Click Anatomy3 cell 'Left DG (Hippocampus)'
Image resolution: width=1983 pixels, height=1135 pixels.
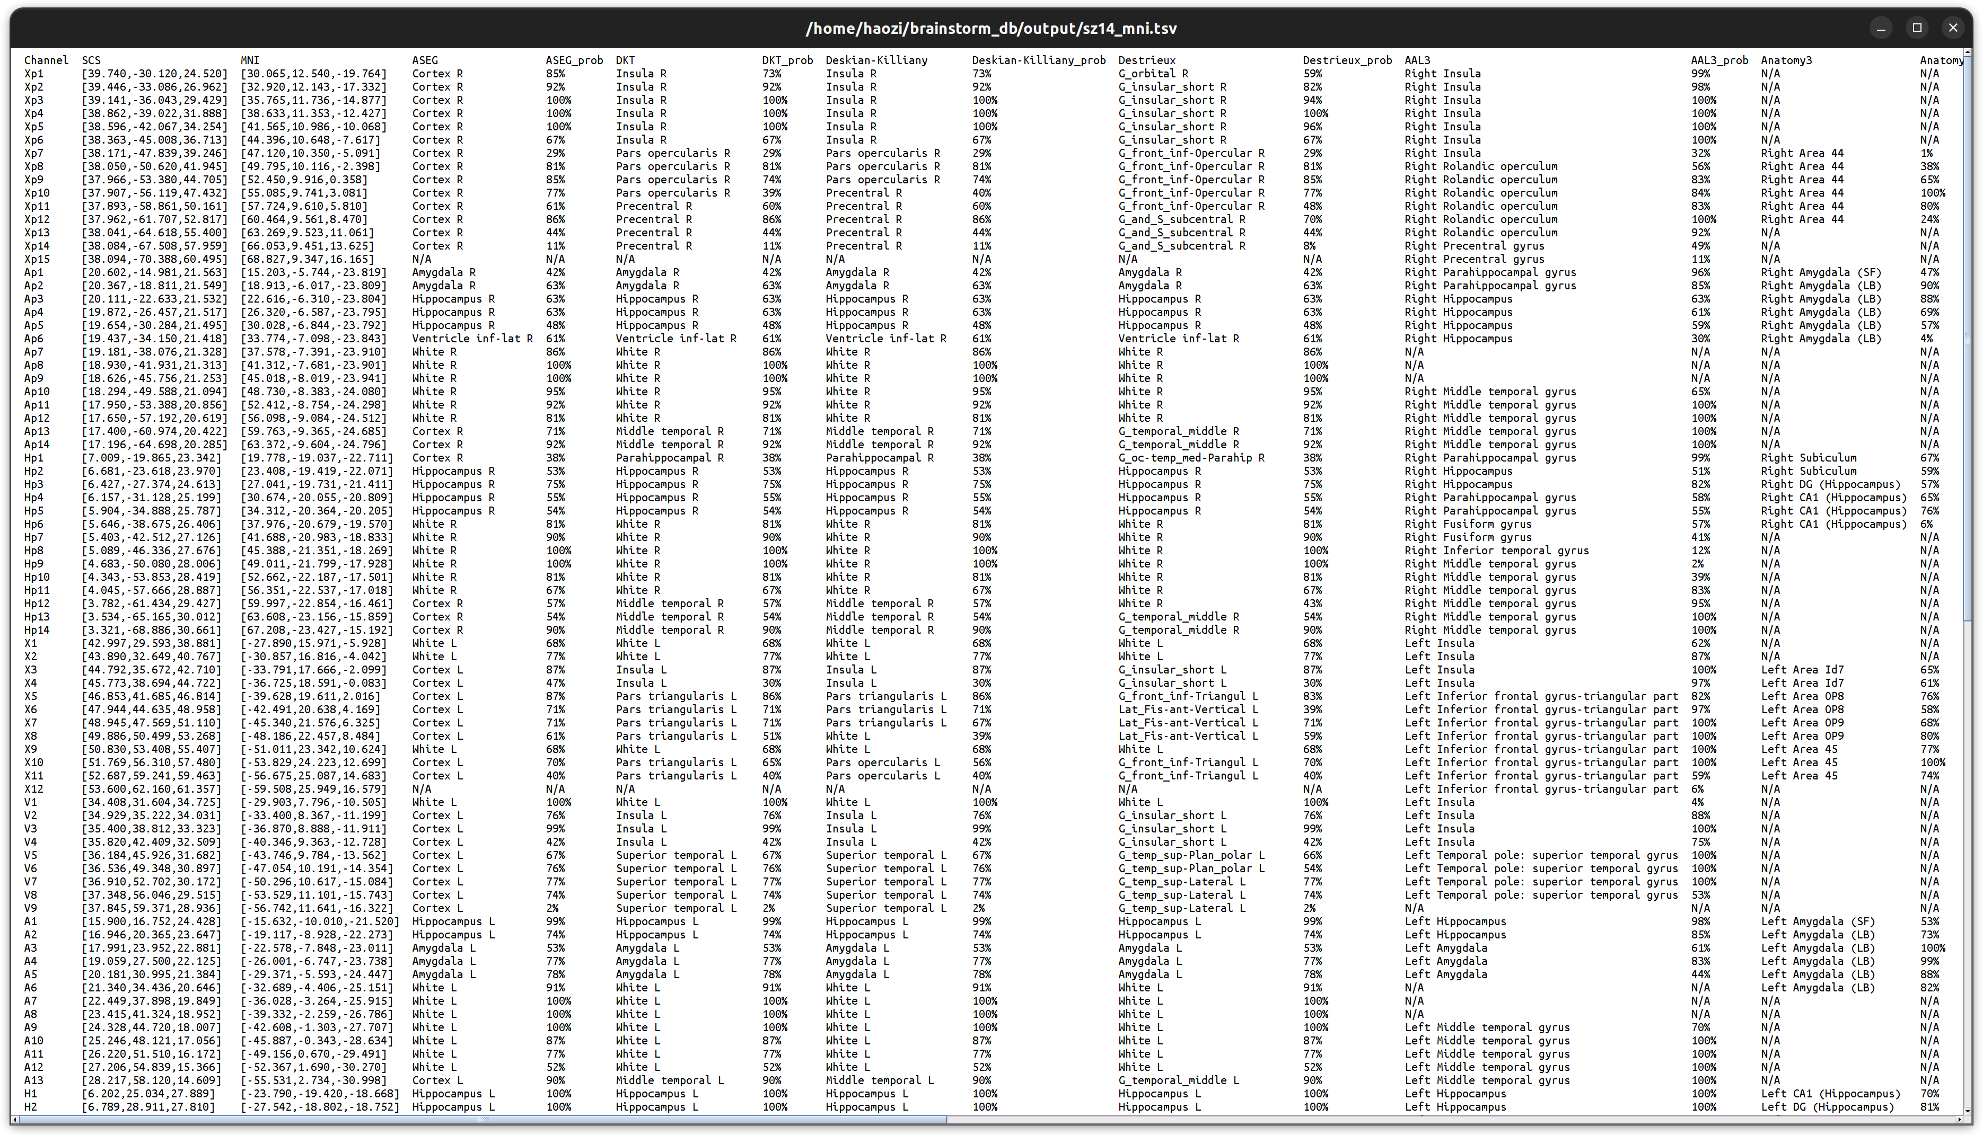(1827, 1107)
